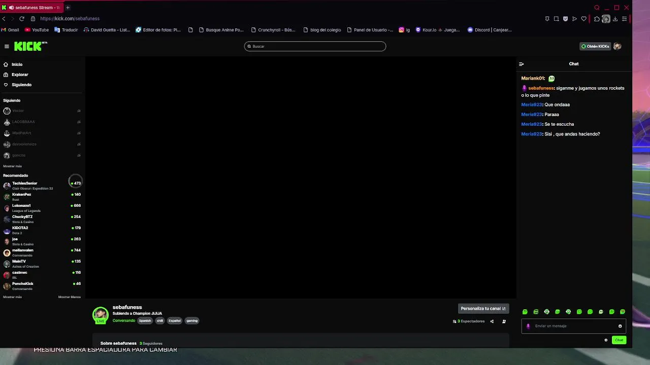Open offline channel Vector in Siguiendo list
The image size is (650, 365).
tap(42, 111)
